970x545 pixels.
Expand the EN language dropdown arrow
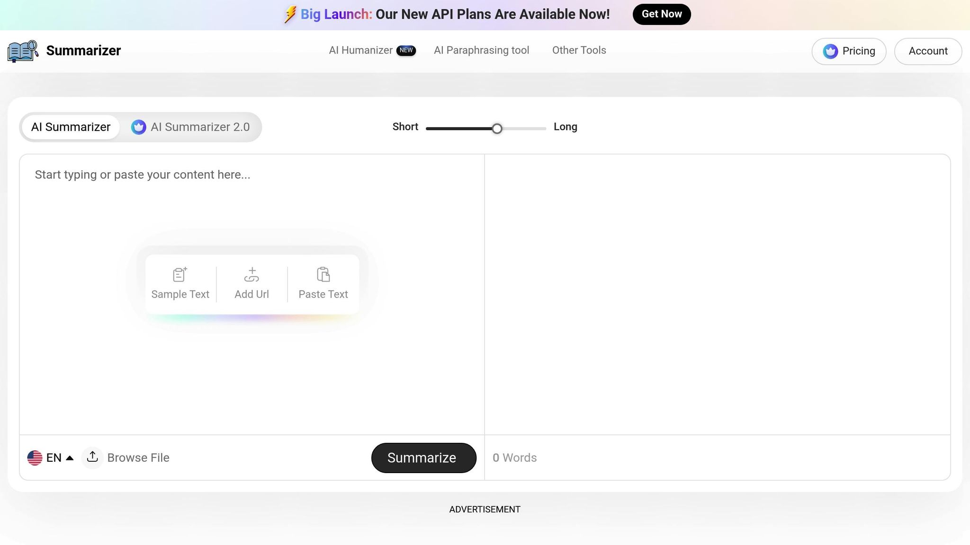click(x=70, y=457)
